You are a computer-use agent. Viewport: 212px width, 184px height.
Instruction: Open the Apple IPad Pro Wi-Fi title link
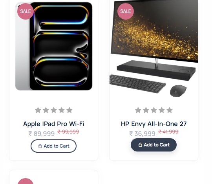click(x=53, y=124)
